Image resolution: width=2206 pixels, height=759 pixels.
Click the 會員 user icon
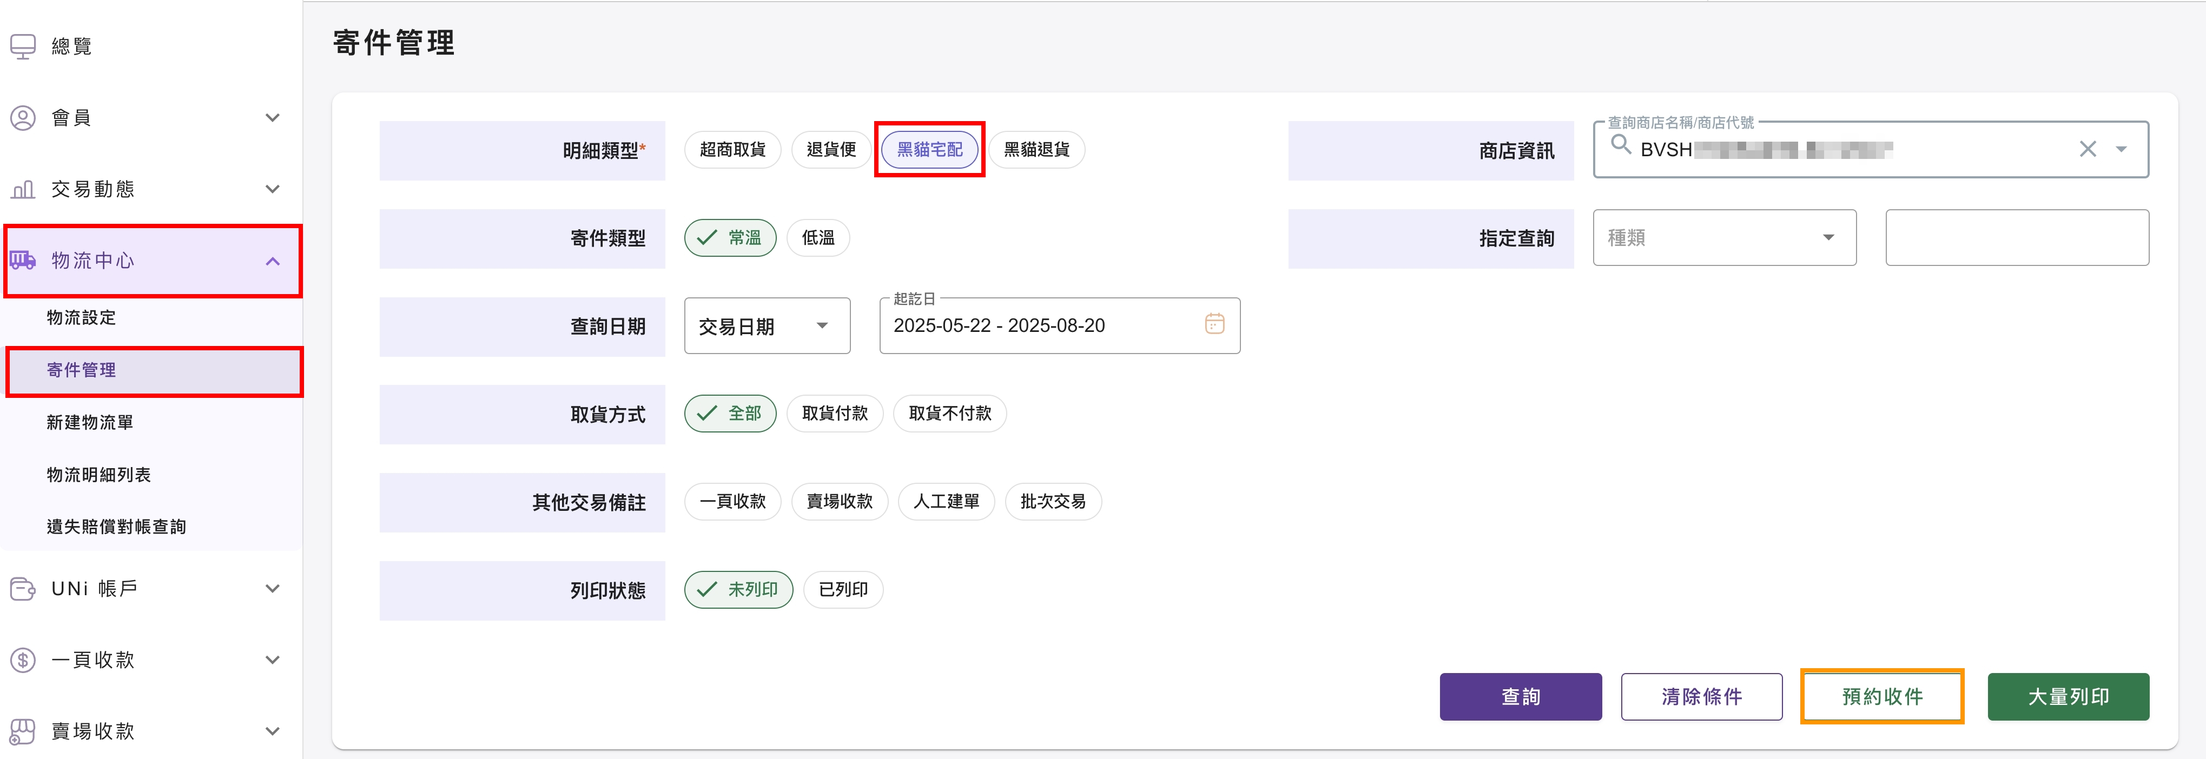(23, 117)
